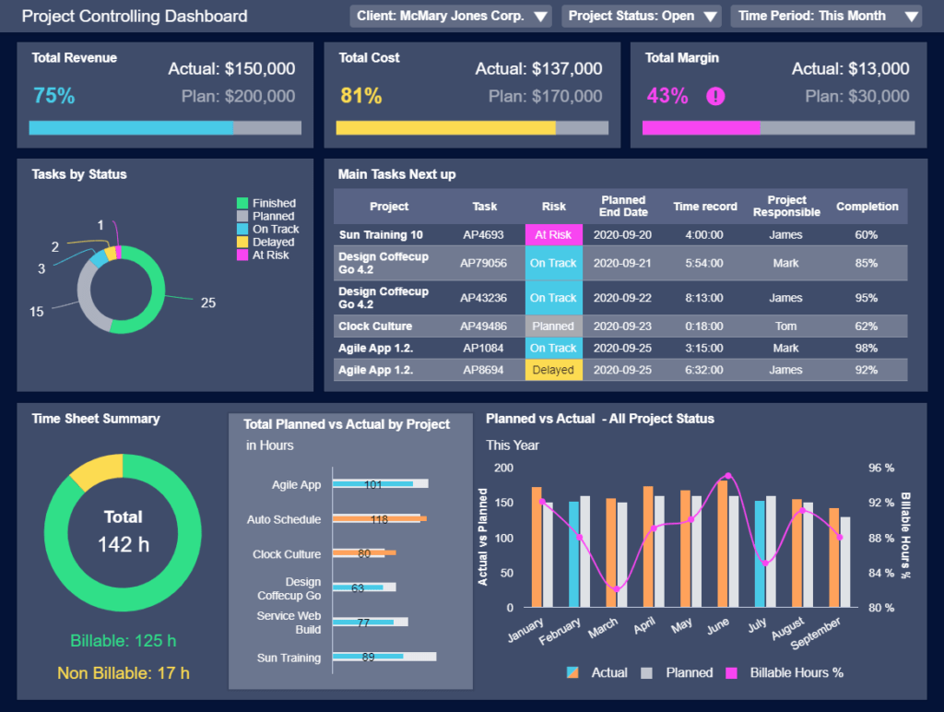Click the "Risk" column header to sort
This screenshot has width=944, height=712.
click(553, 206)
